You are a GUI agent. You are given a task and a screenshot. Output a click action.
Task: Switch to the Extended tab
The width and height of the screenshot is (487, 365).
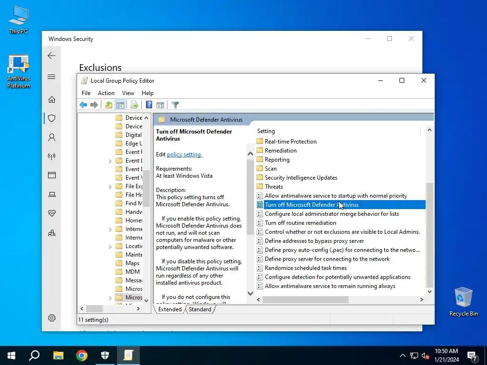(170, 309)
